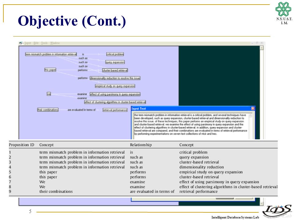294x220 pixels.
Task: Open the Input menu
Action: click(28, 43)
